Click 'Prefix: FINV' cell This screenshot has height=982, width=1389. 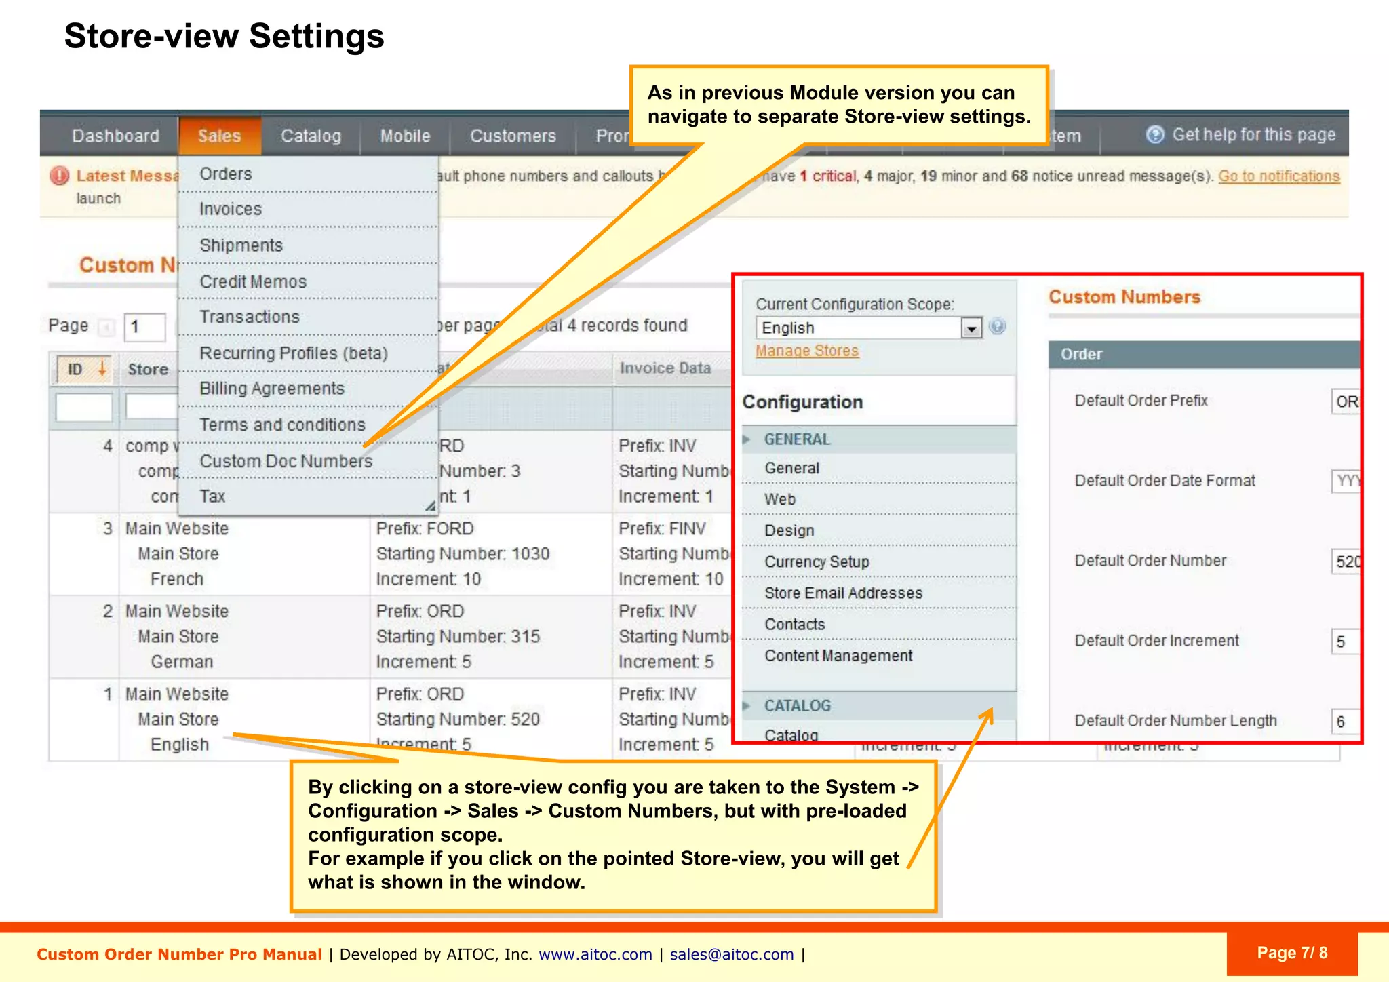point(663,529)
